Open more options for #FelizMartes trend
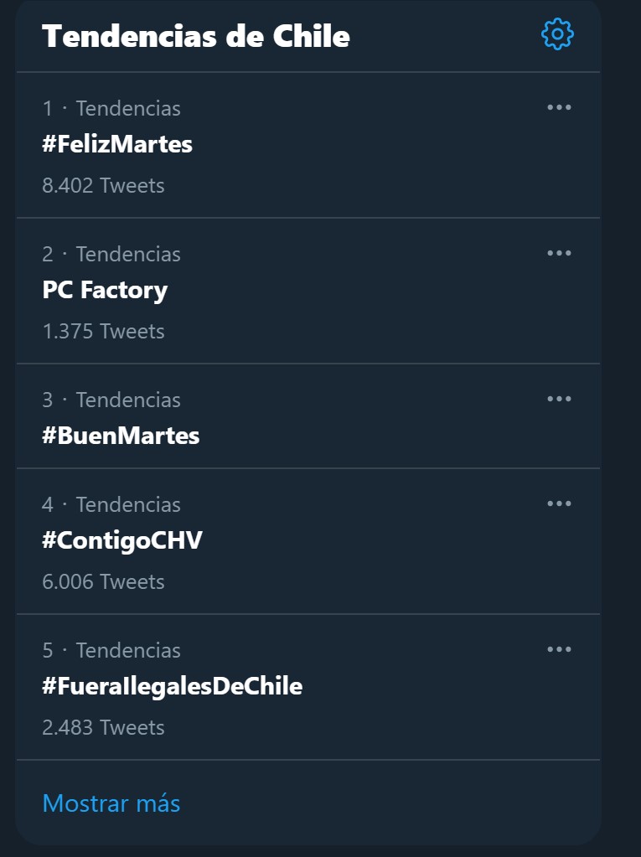 tap(559, 108)
